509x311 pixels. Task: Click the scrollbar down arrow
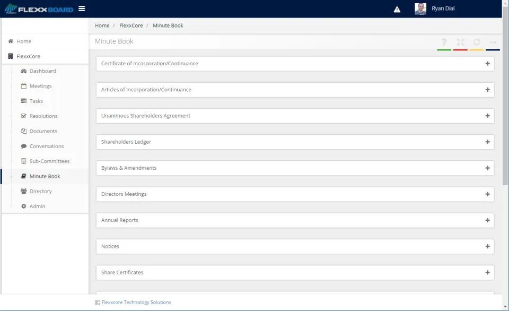point(505,306)
